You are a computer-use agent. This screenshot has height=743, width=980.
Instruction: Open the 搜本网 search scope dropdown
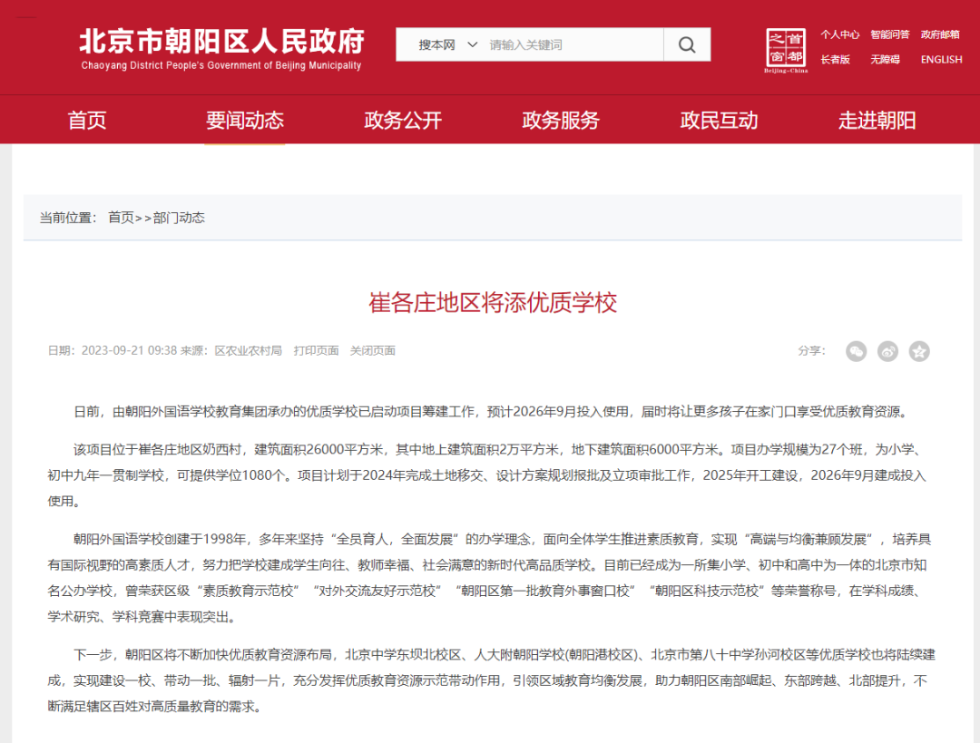click(447, 45)
